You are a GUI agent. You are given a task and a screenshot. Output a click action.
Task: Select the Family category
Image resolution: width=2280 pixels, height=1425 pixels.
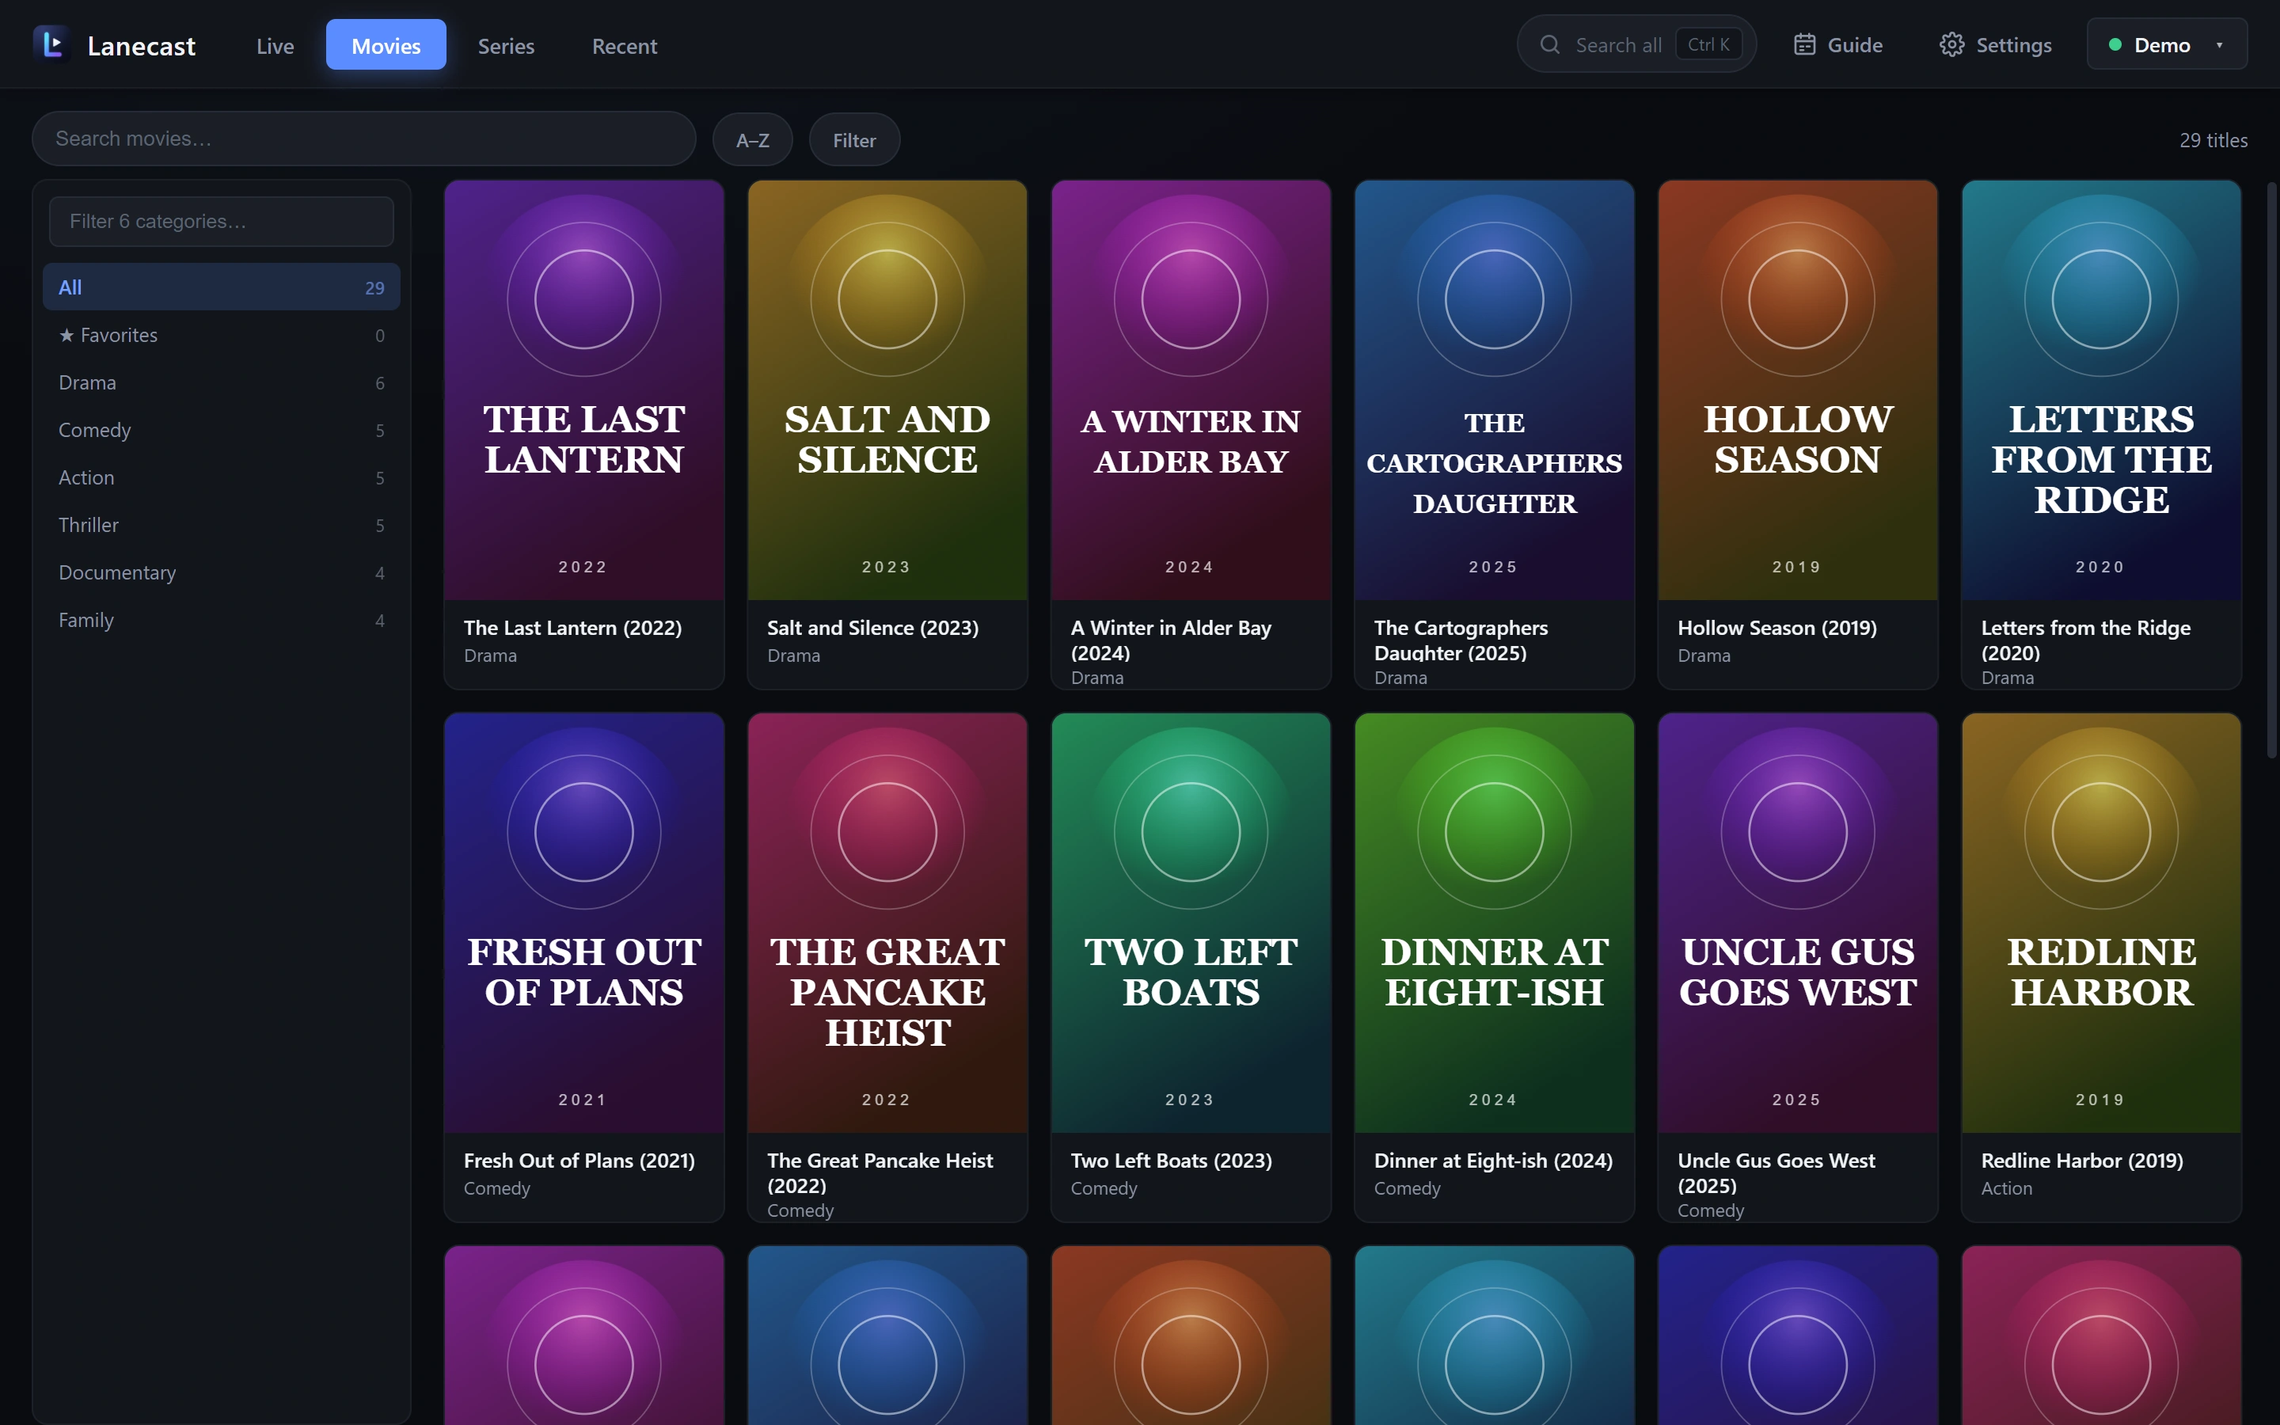[222, 620]
